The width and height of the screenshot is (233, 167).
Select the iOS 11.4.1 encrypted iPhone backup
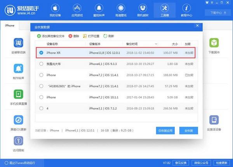[x=41, y=75]
